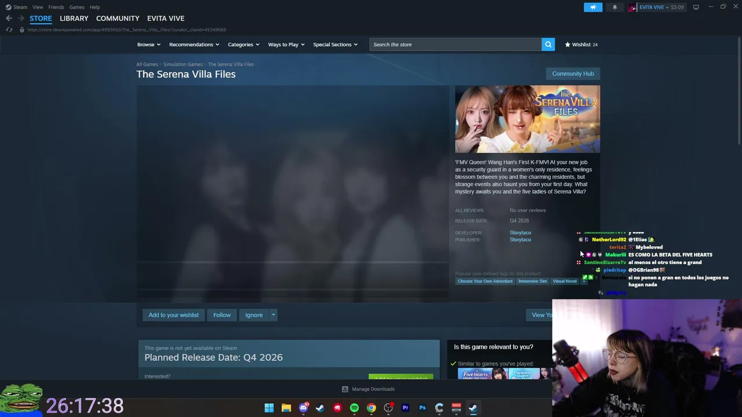Switch to the LIBRARY tab
The image size is (742, 417).
(74, 19)
